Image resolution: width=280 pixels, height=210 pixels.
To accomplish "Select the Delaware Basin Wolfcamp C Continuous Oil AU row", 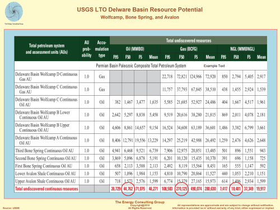I will (141, 102).
